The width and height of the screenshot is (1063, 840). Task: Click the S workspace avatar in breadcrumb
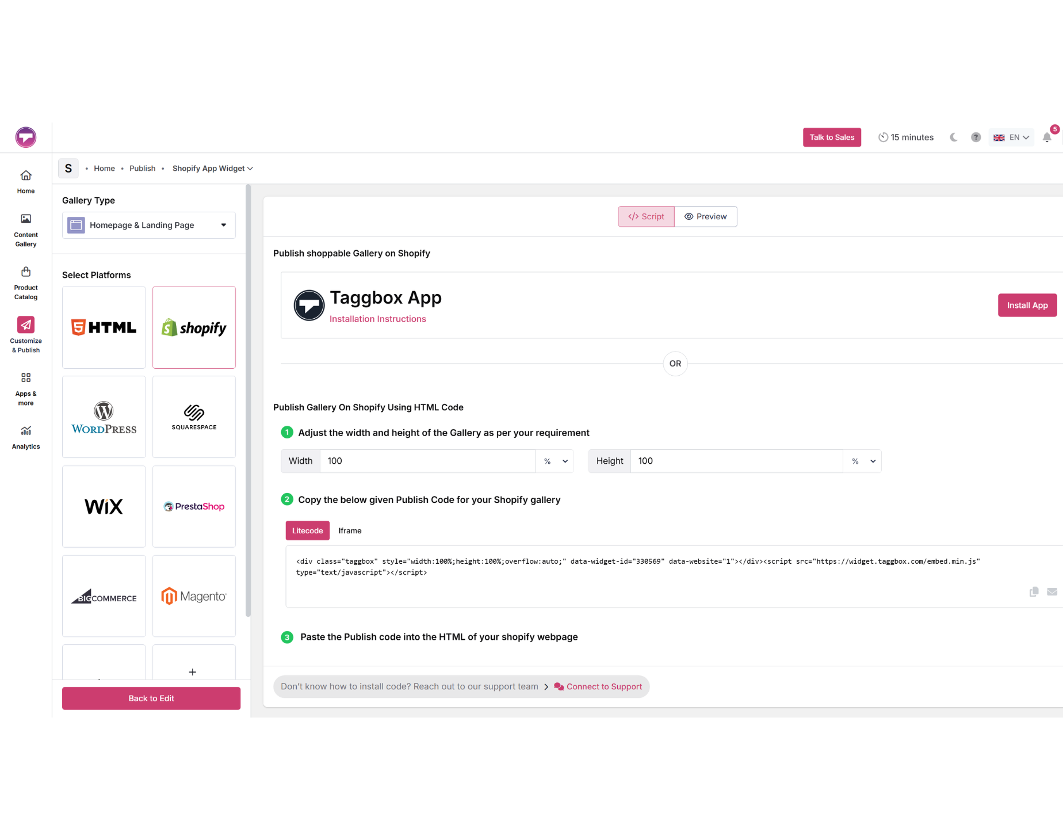pyautogui.click(x=68, y=168)
